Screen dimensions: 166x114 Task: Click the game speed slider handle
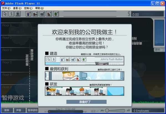(x=107, y=111)
